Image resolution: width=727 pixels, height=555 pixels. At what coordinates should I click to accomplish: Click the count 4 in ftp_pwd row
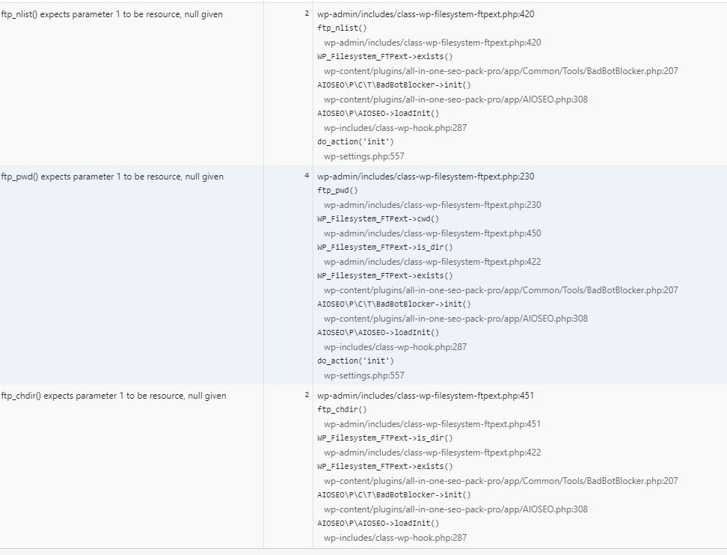pyautogui.click(x=307, y=176)
